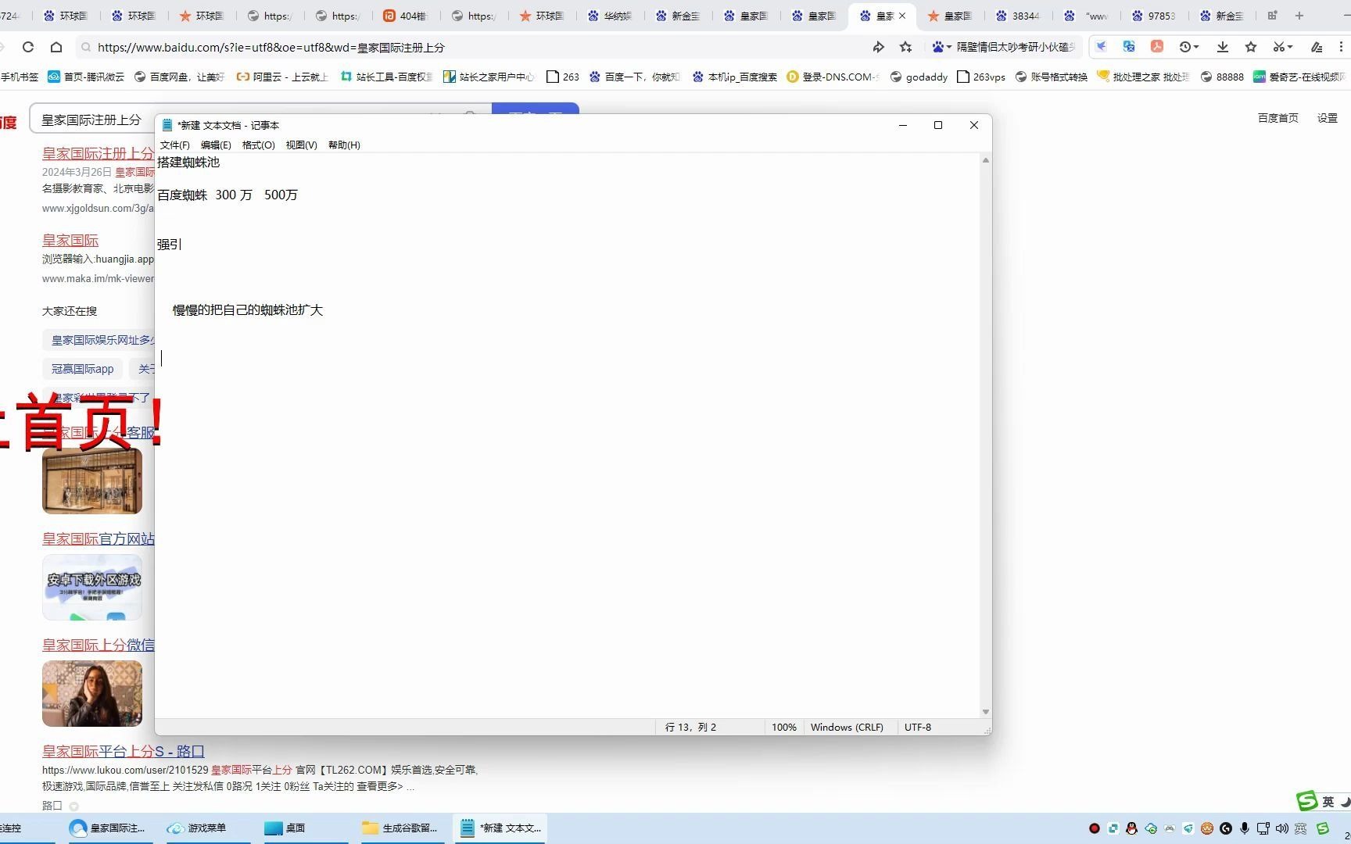The height and width of the screenshot is (844, 1351).
Task: Open 安卓下载外区游戏 thumbnail
Action: (x=92, y=587)
